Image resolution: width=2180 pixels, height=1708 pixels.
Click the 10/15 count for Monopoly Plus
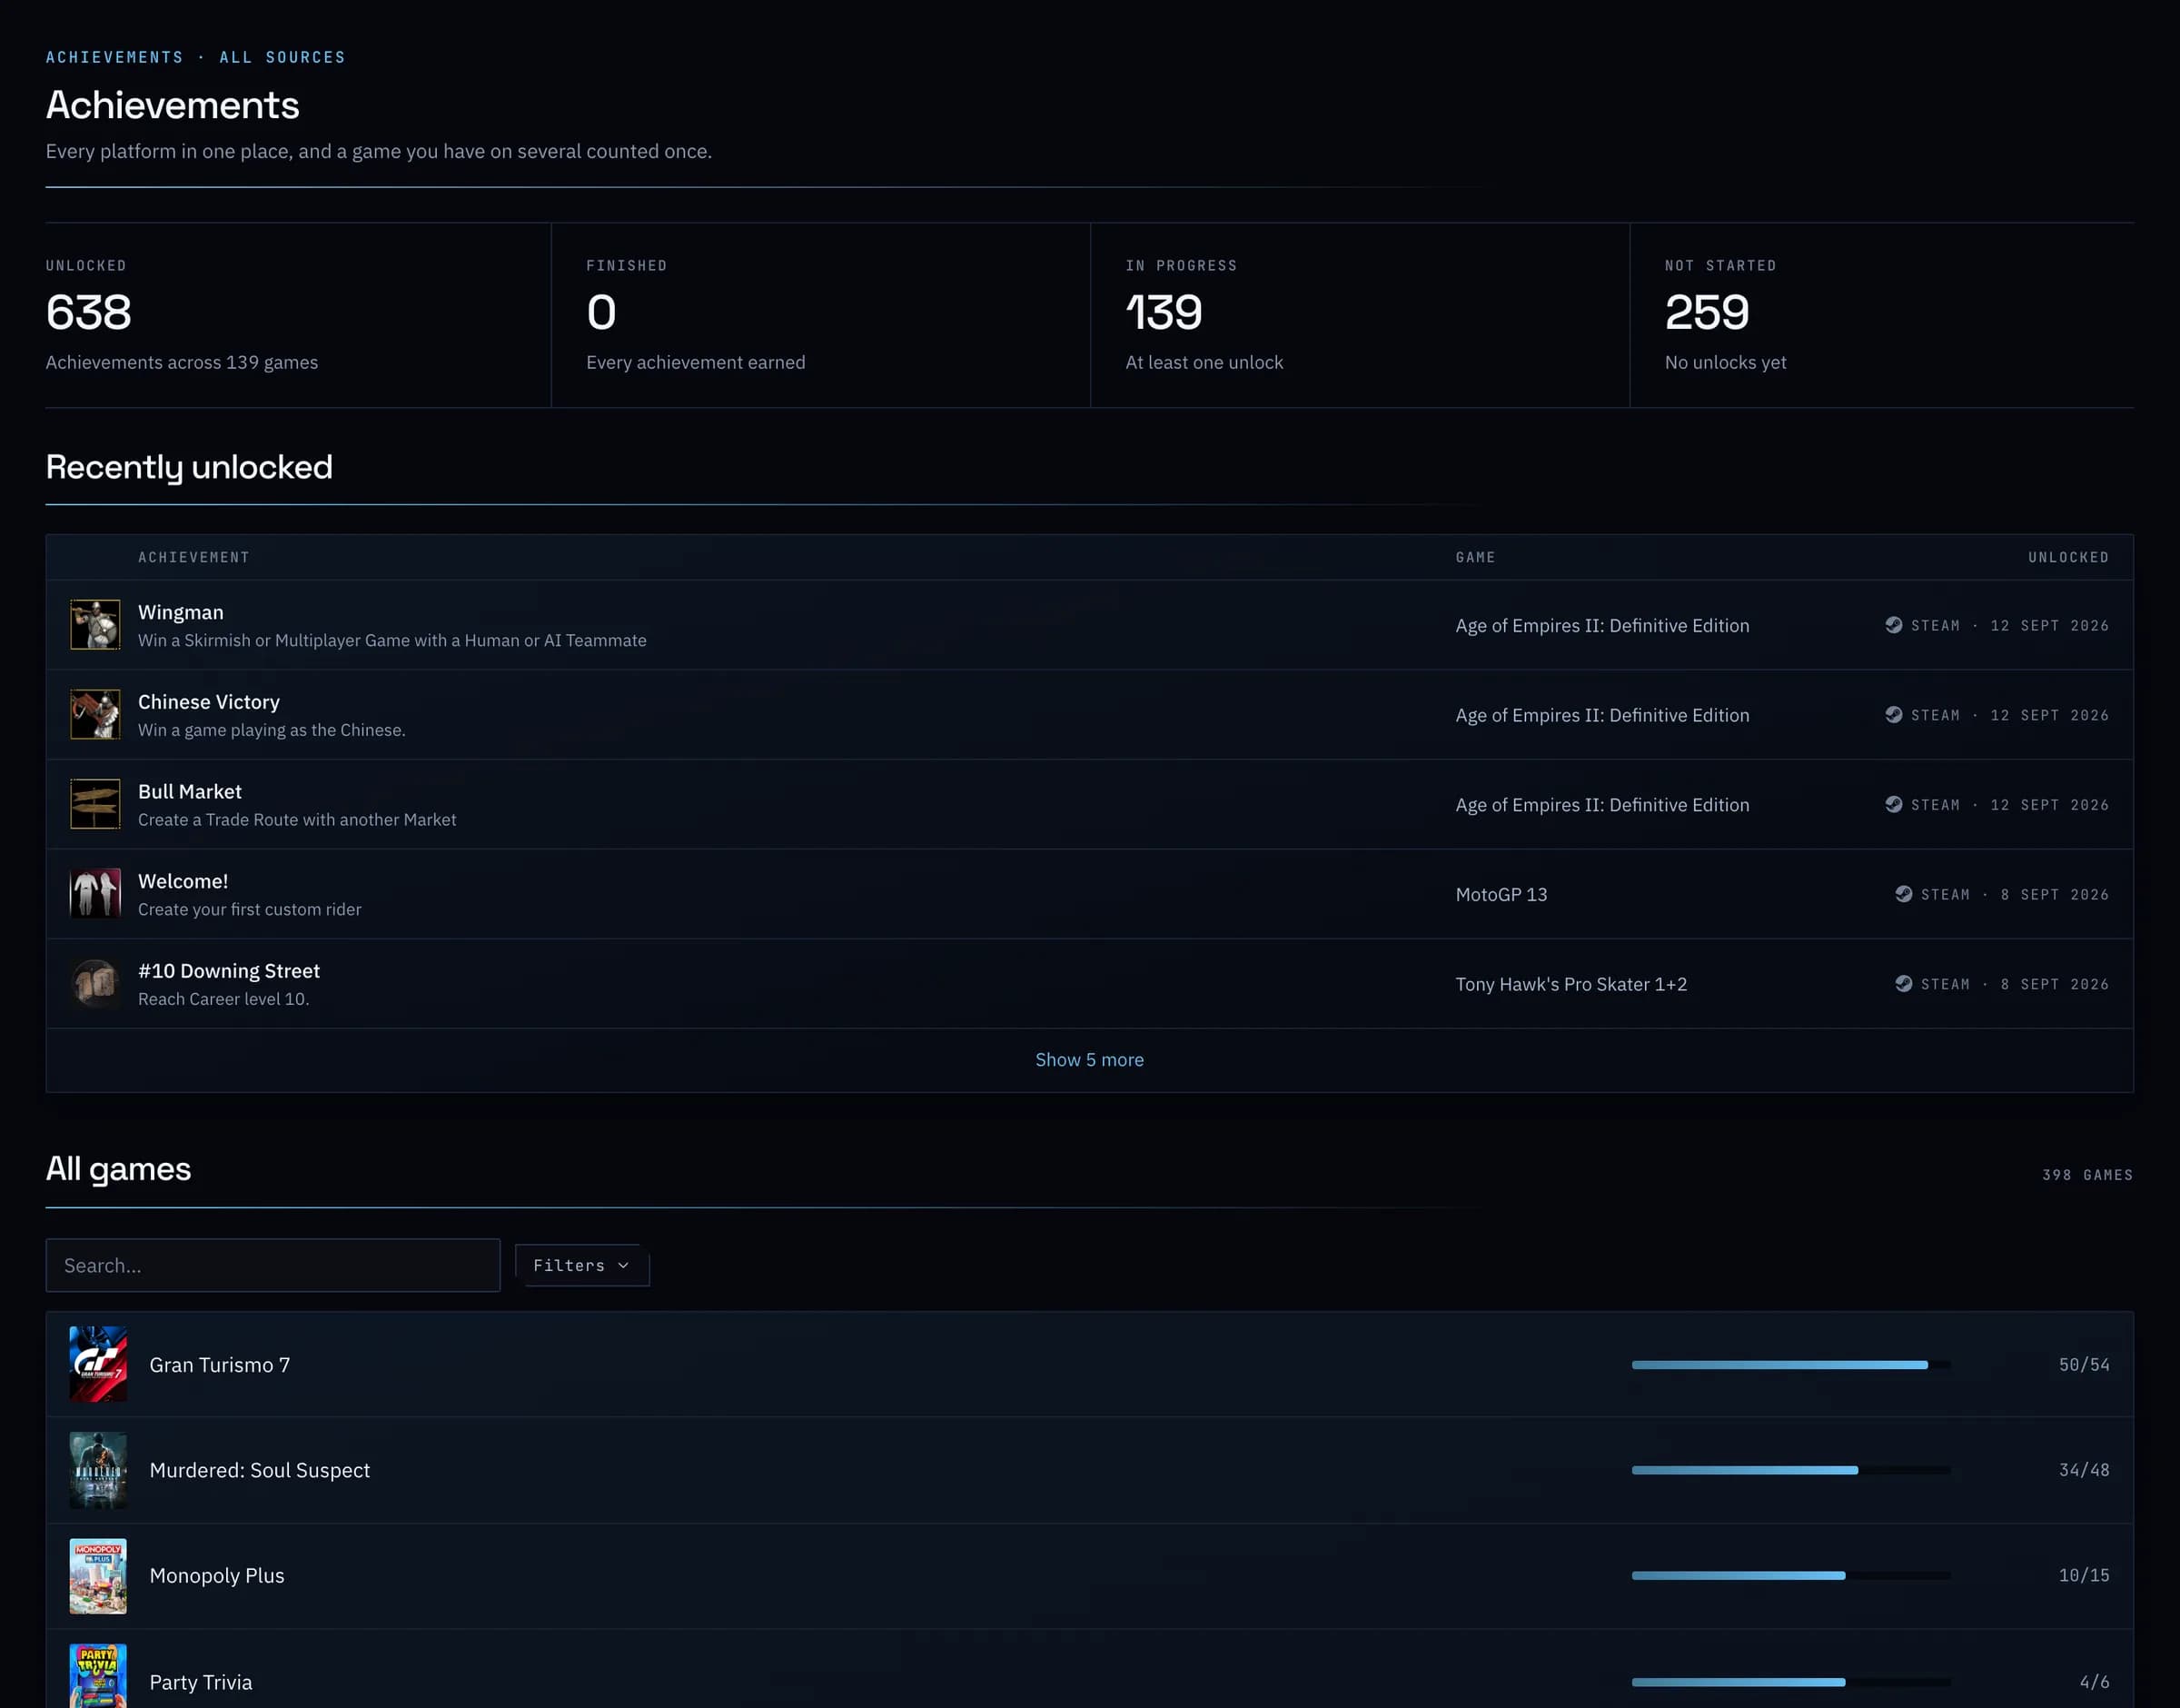2084,1575
